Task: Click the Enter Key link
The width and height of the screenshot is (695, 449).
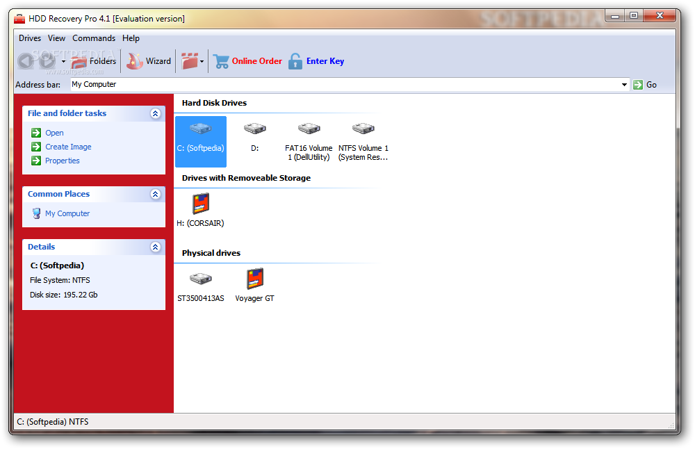Action: pyautogui.click(x=325, y=61)
